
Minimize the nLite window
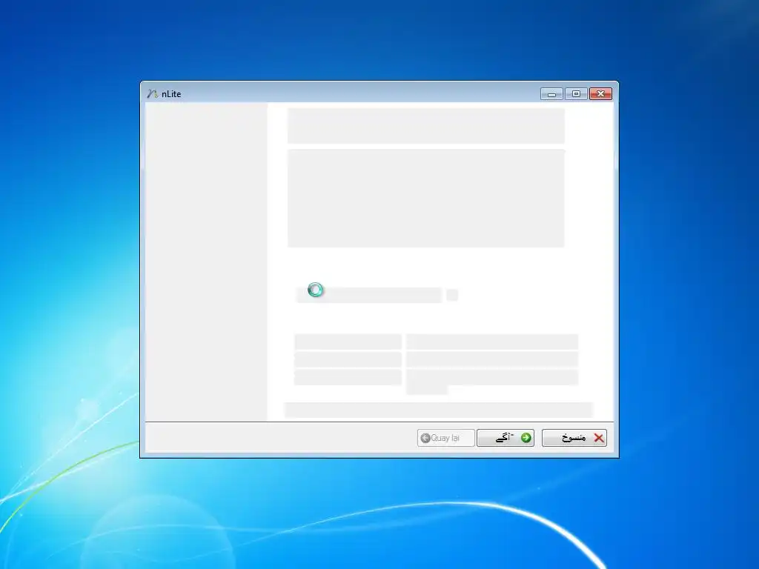tap(551, 94)
